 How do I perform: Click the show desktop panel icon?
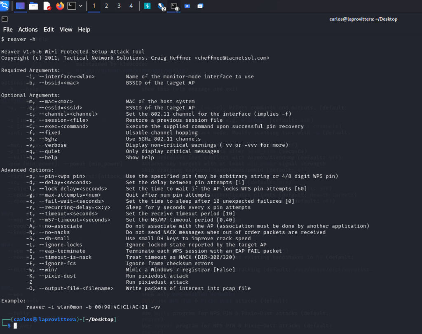coord(20,6)
